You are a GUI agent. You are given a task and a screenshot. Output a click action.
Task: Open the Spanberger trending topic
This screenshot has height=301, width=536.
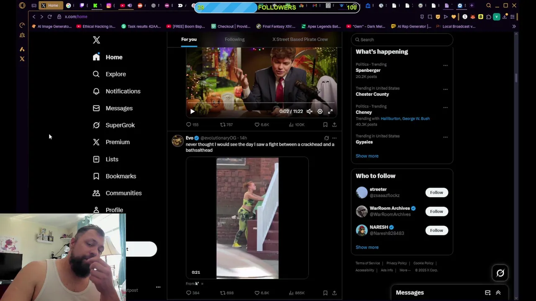coord(368,70)
